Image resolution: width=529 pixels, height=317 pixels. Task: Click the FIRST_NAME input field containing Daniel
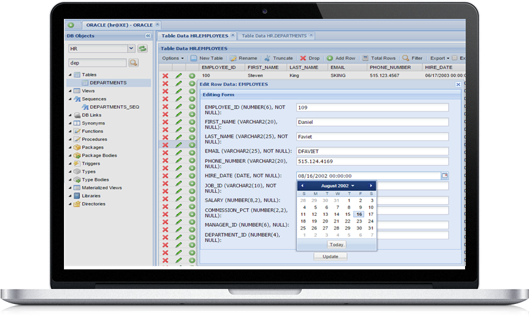click(372, 122)
